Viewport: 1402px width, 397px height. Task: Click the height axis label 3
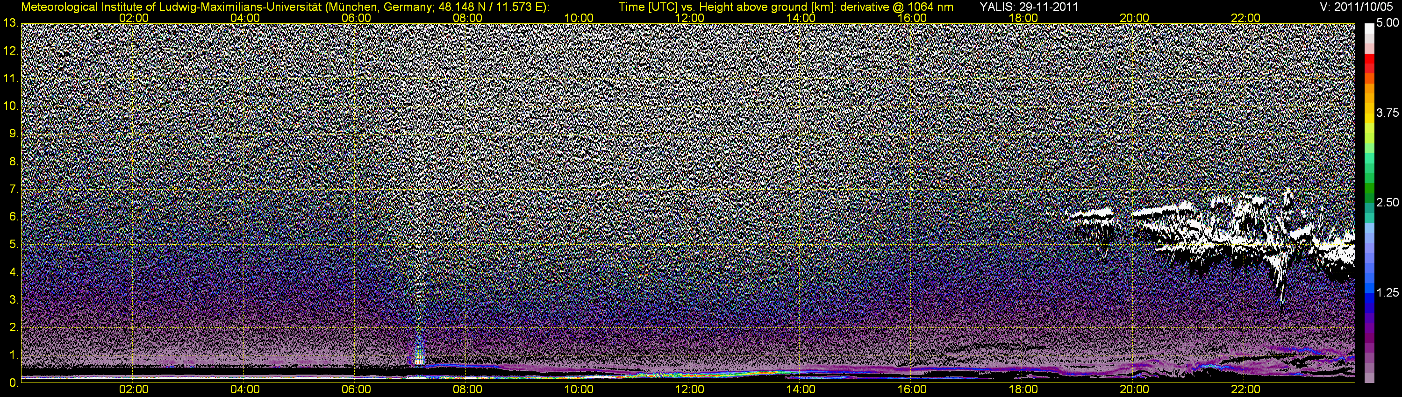(x=14, y=300)
